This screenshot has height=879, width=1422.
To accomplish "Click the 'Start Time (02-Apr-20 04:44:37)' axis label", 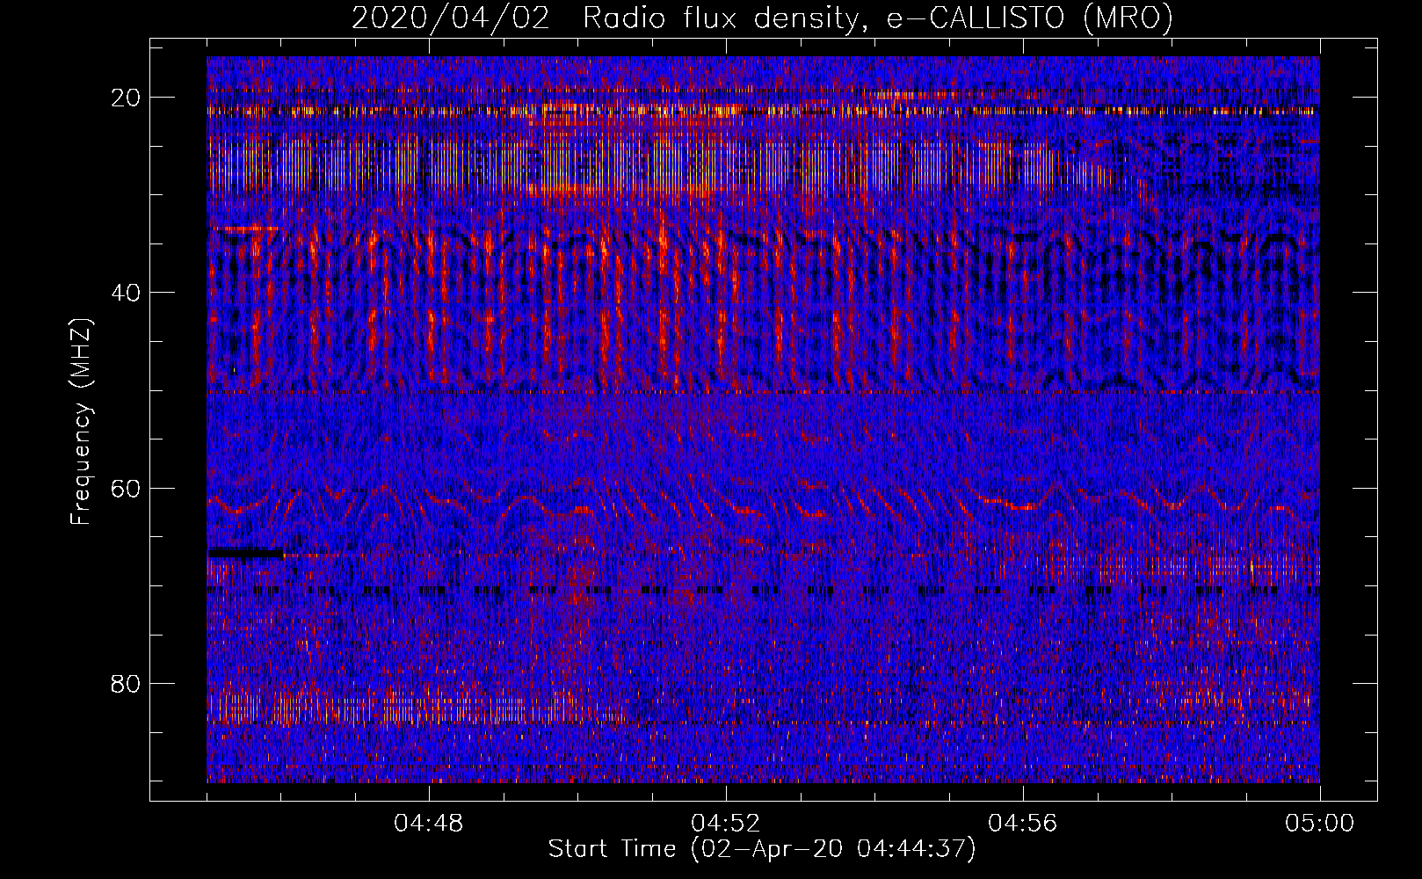I will [762, 849].
